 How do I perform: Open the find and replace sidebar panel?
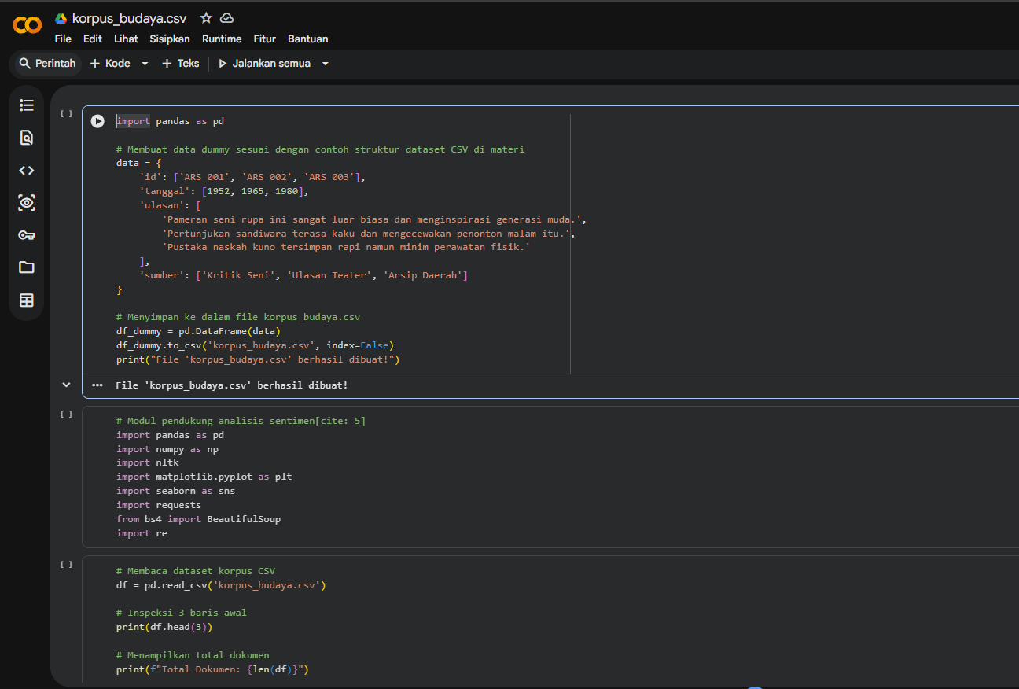[x=27, y=138]
